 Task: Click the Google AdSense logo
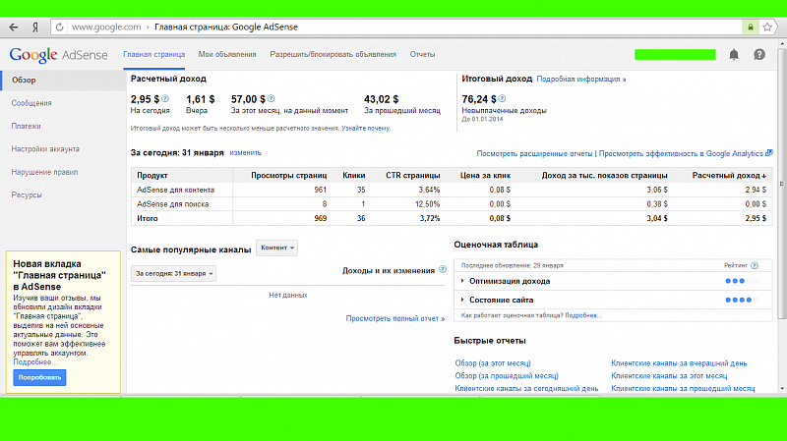pos(58,55)
